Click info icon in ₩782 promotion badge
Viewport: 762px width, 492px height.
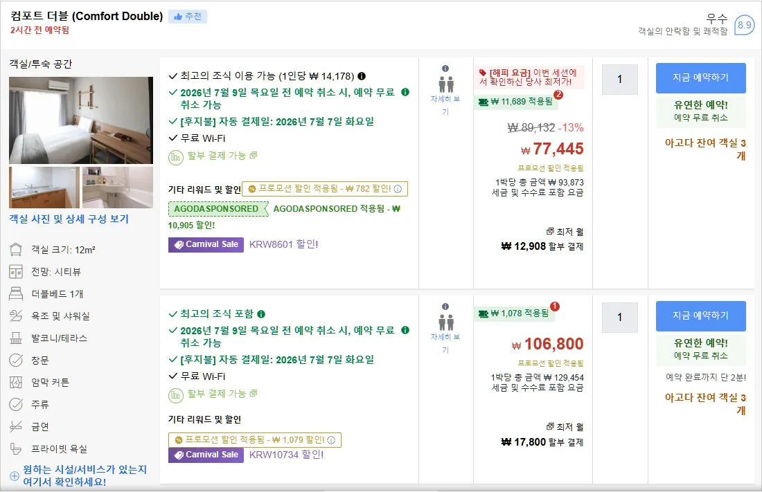tap(398, 189)
